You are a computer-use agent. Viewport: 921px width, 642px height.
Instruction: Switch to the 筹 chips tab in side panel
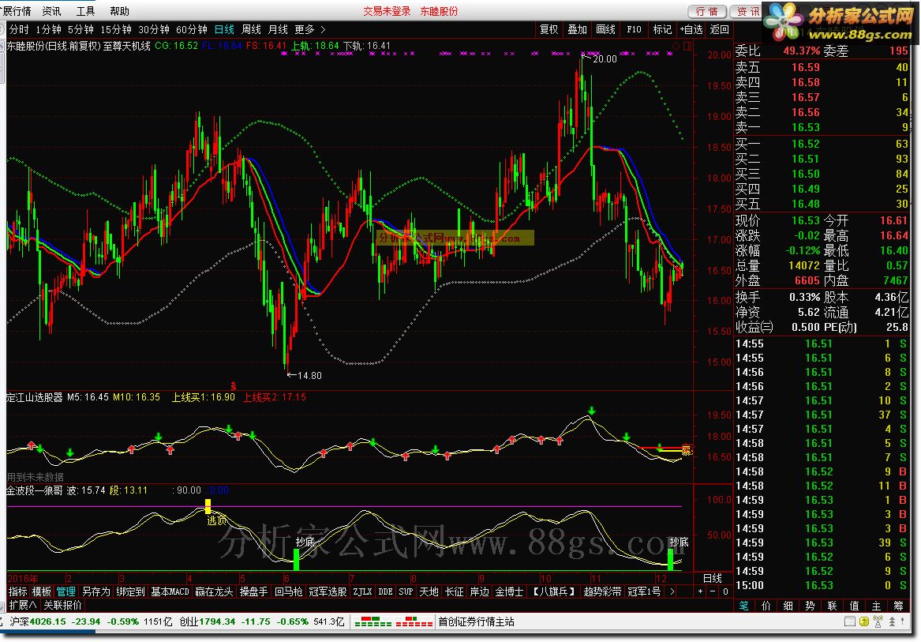[899, 606]
